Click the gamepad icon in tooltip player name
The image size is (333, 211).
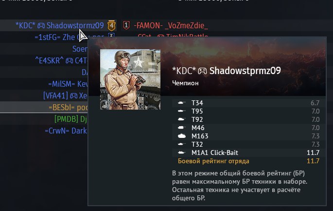pos(202,71)
